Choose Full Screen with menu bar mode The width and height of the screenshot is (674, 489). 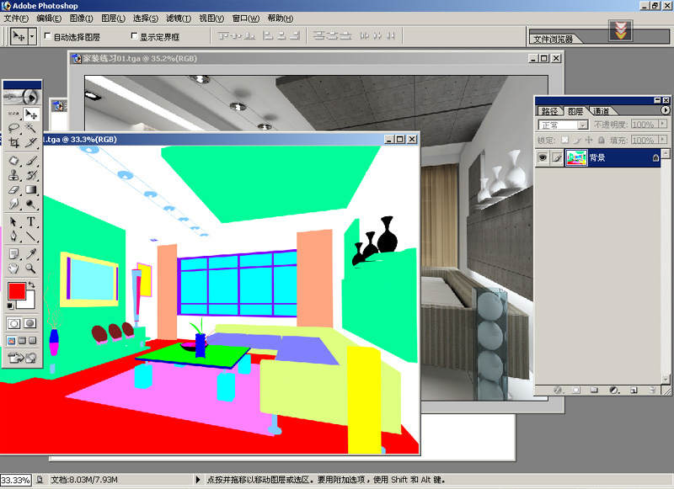tap(22, 341)
